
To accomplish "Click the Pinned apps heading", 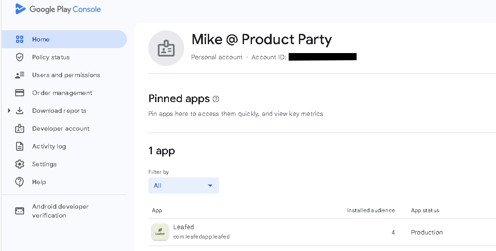I will [179, 99].
